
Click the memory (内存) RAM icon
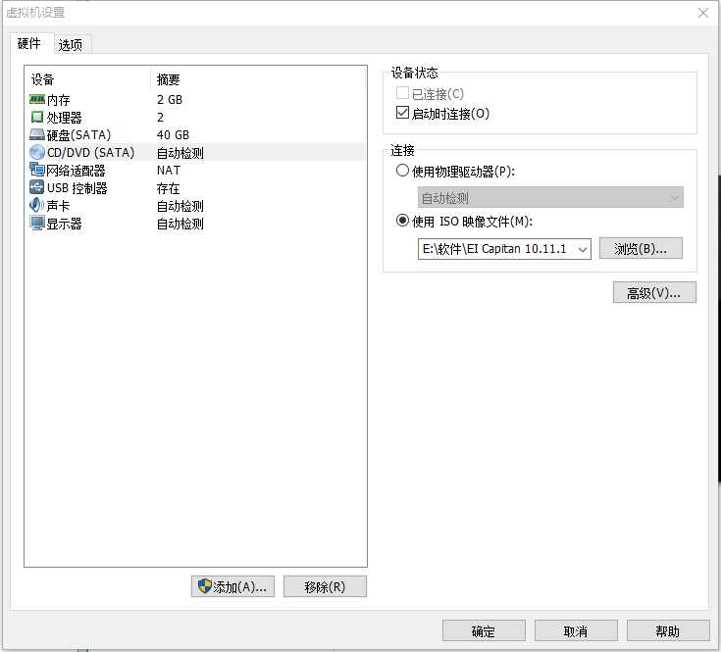pyautogui.click(x=37, y=99)
